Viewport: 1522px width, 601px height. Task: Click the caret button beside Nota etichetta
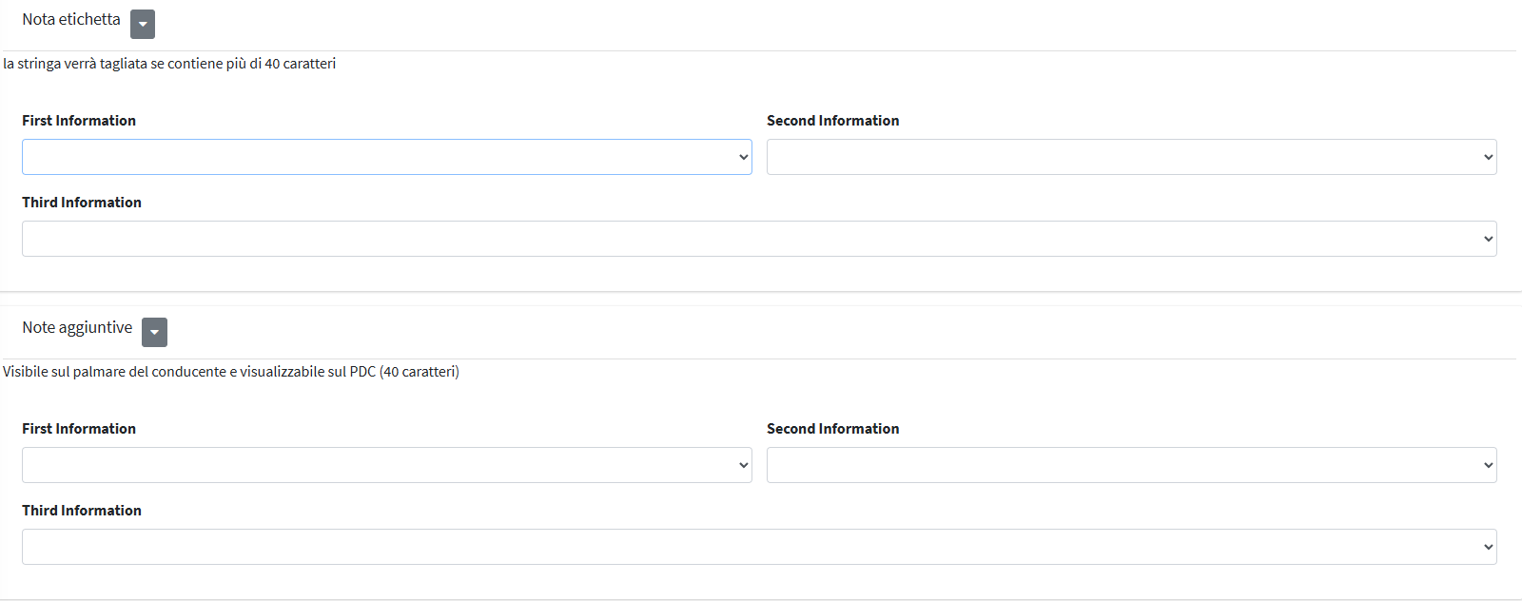pos(143,25)
